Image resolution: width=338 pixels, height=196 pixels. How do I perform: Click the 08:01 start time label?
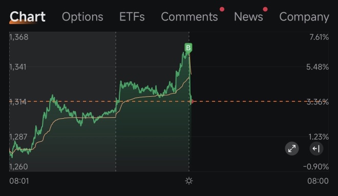(19, 181)
